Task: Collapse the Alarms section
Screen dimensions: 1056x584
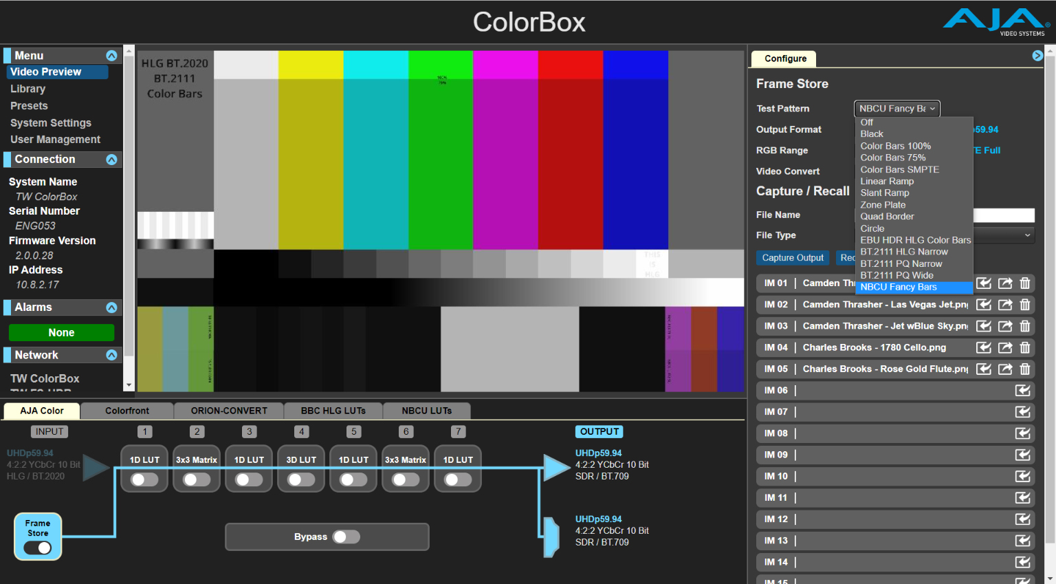Action: [x=112, y=307]
